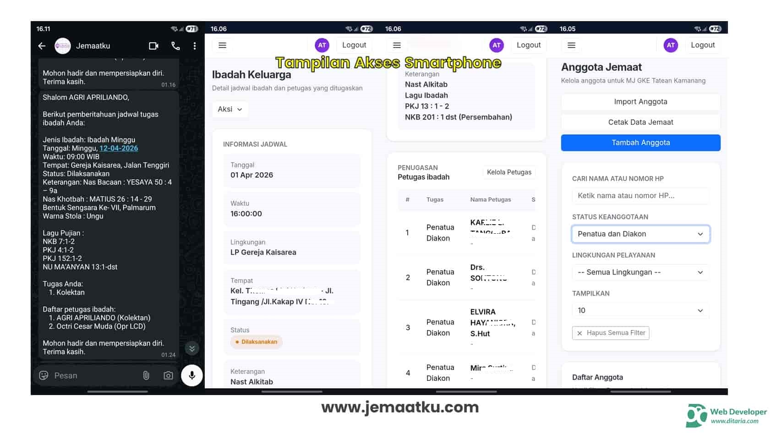782x440 pixels.
Task: Open hamburger menu on Anggota Jemaat screen
Action: point(571,45)
